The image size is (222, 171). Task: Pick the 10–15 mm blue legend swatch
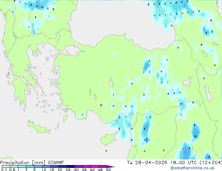(x=47, y=166)
